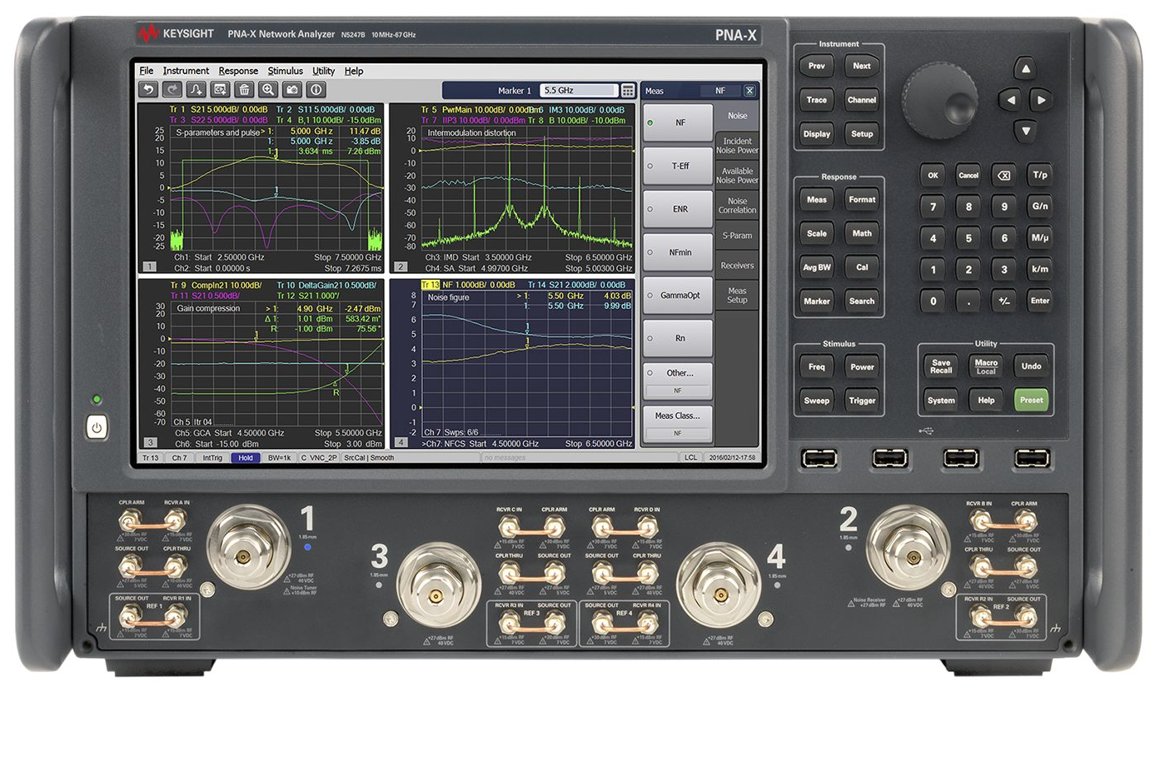Switch to the Receivers tab
Image resolution: width=1160 pixels, height=767 pixels.
tap(737, 266)
